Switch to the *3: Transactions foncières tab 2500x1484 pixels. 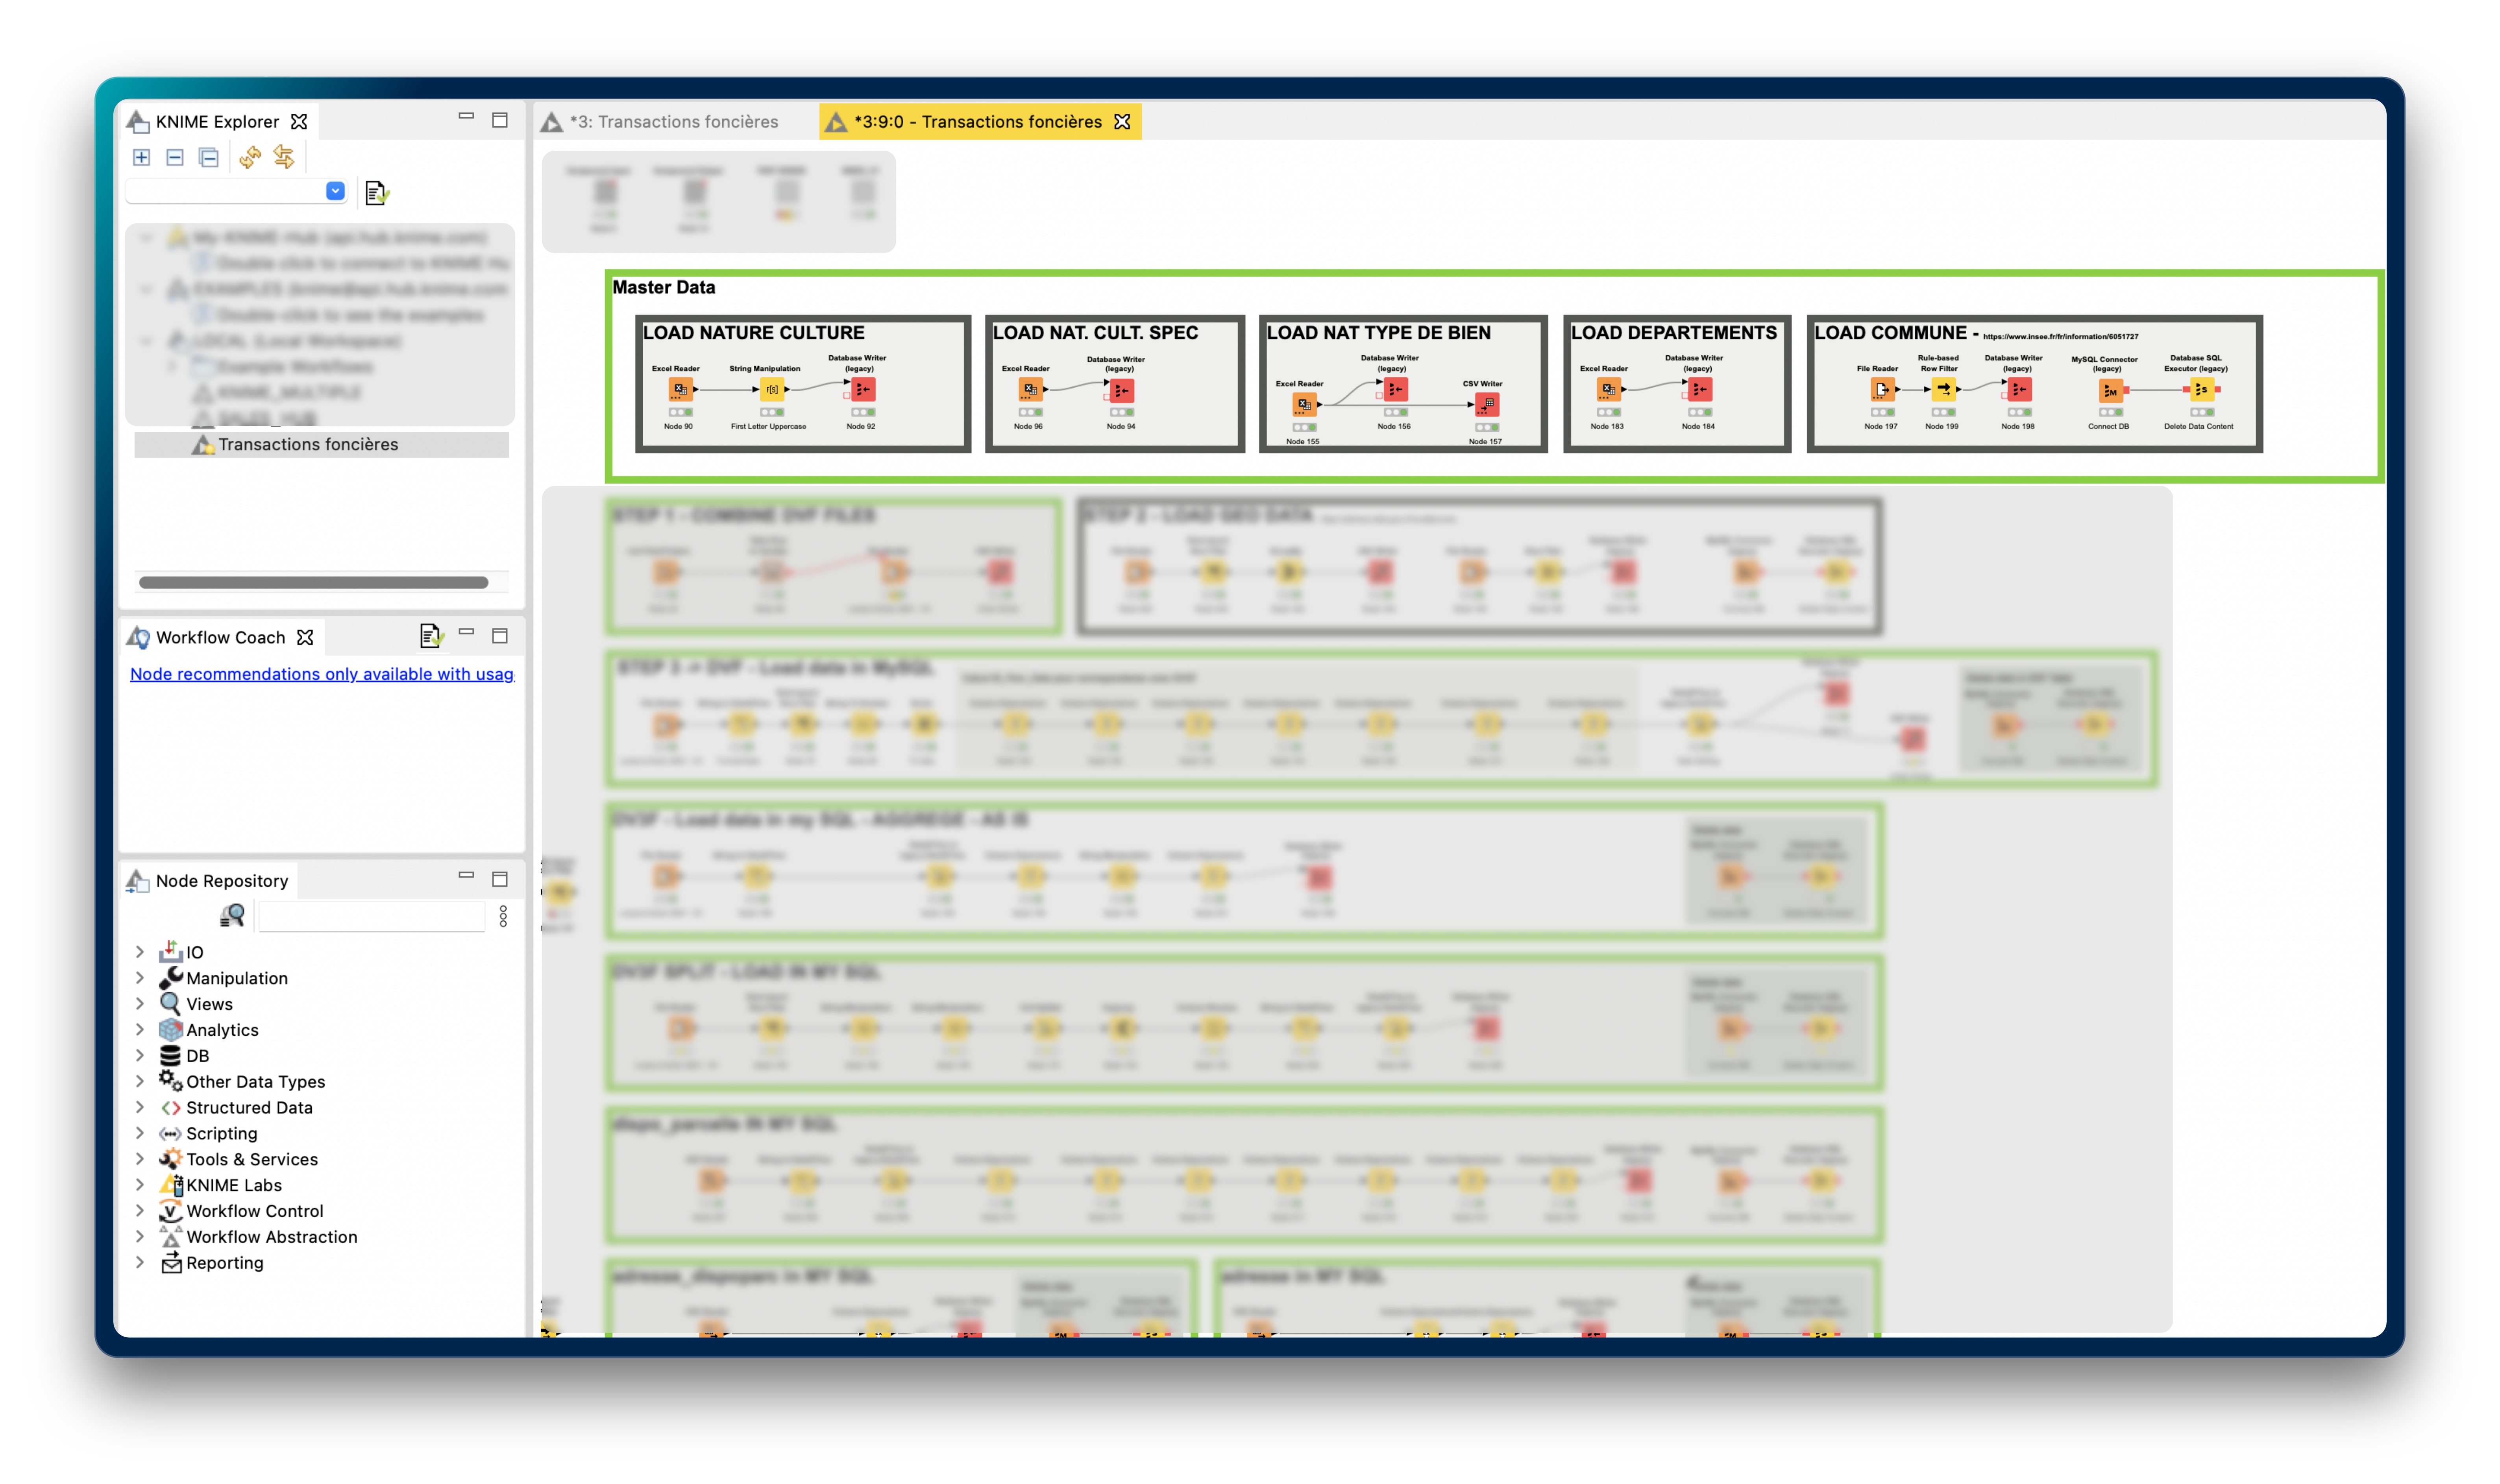[x=660, y=122]
